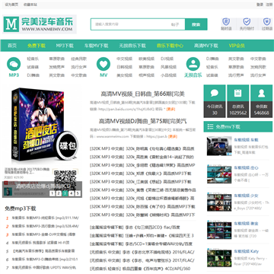
Task: Open the 音乐下载中心 nav item
Action: 170,46
